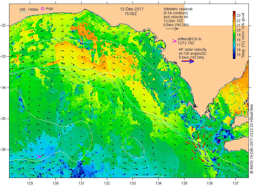Click the color bar label 23

[238, 16]
